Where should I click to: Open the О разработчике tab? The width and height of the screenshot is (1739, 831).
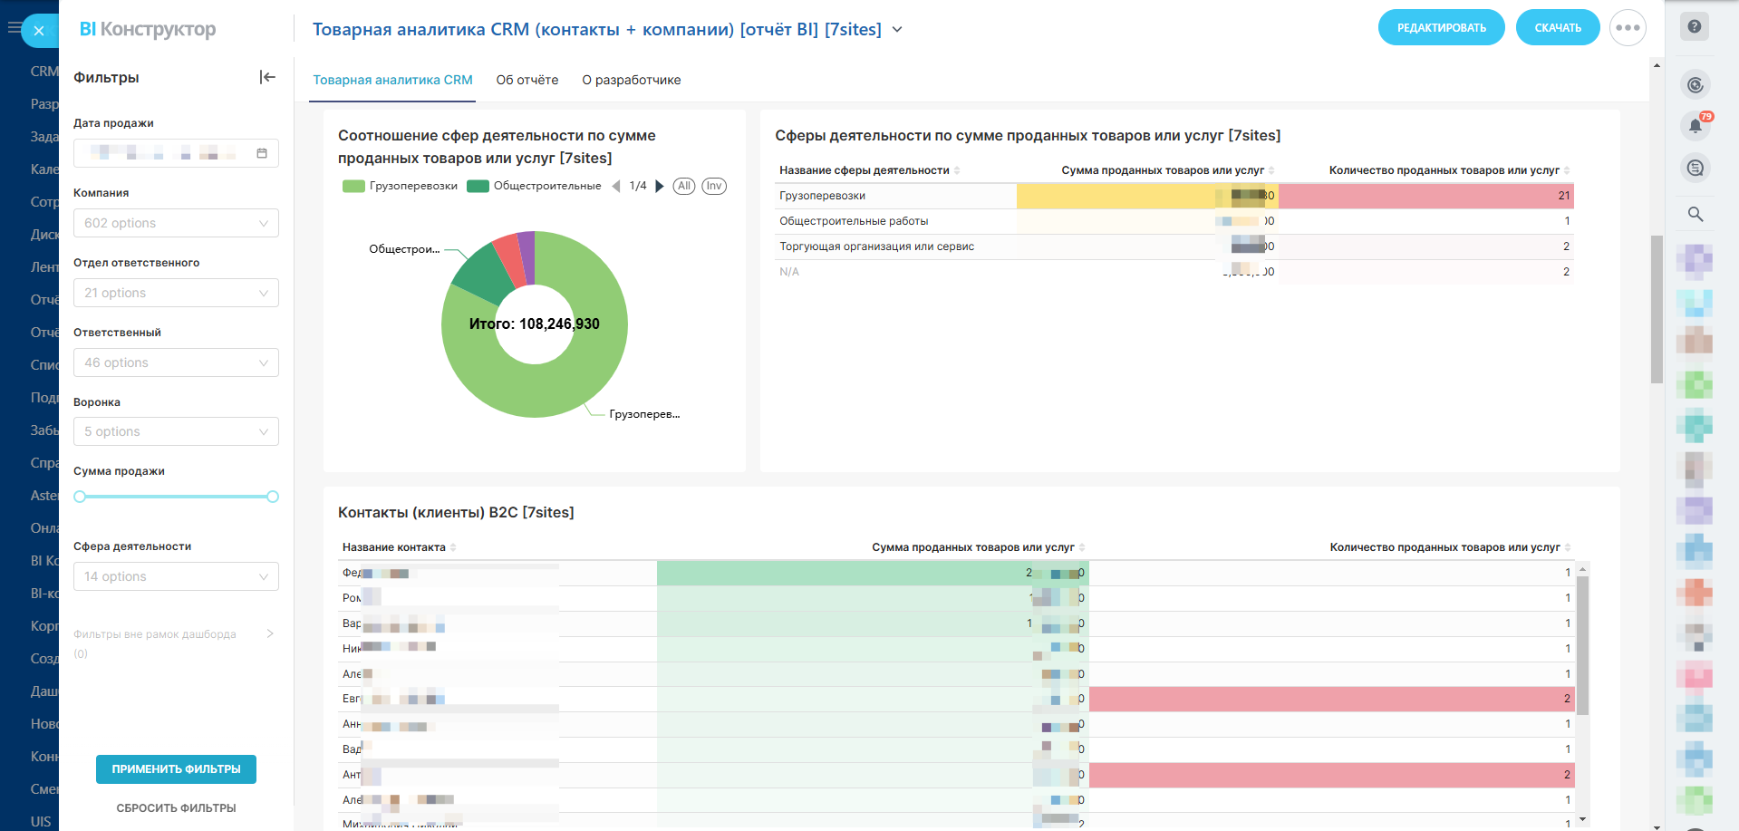[631, 80]
